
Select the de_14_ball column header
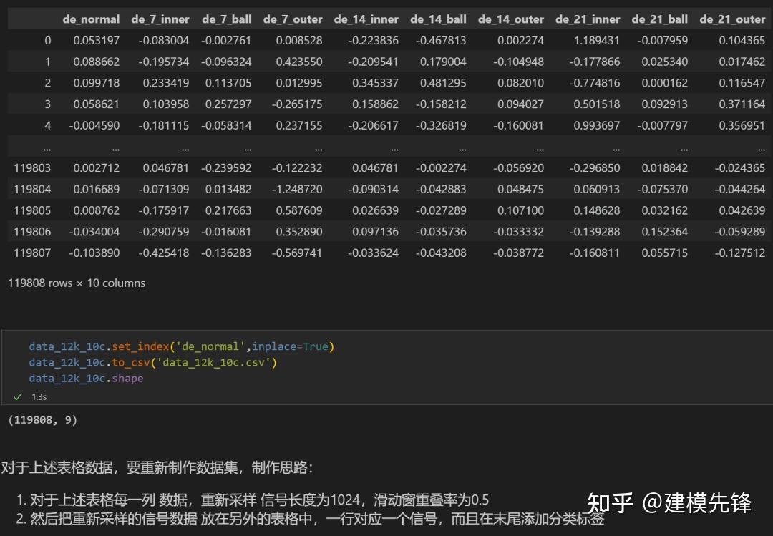click(x=438, y=19)
